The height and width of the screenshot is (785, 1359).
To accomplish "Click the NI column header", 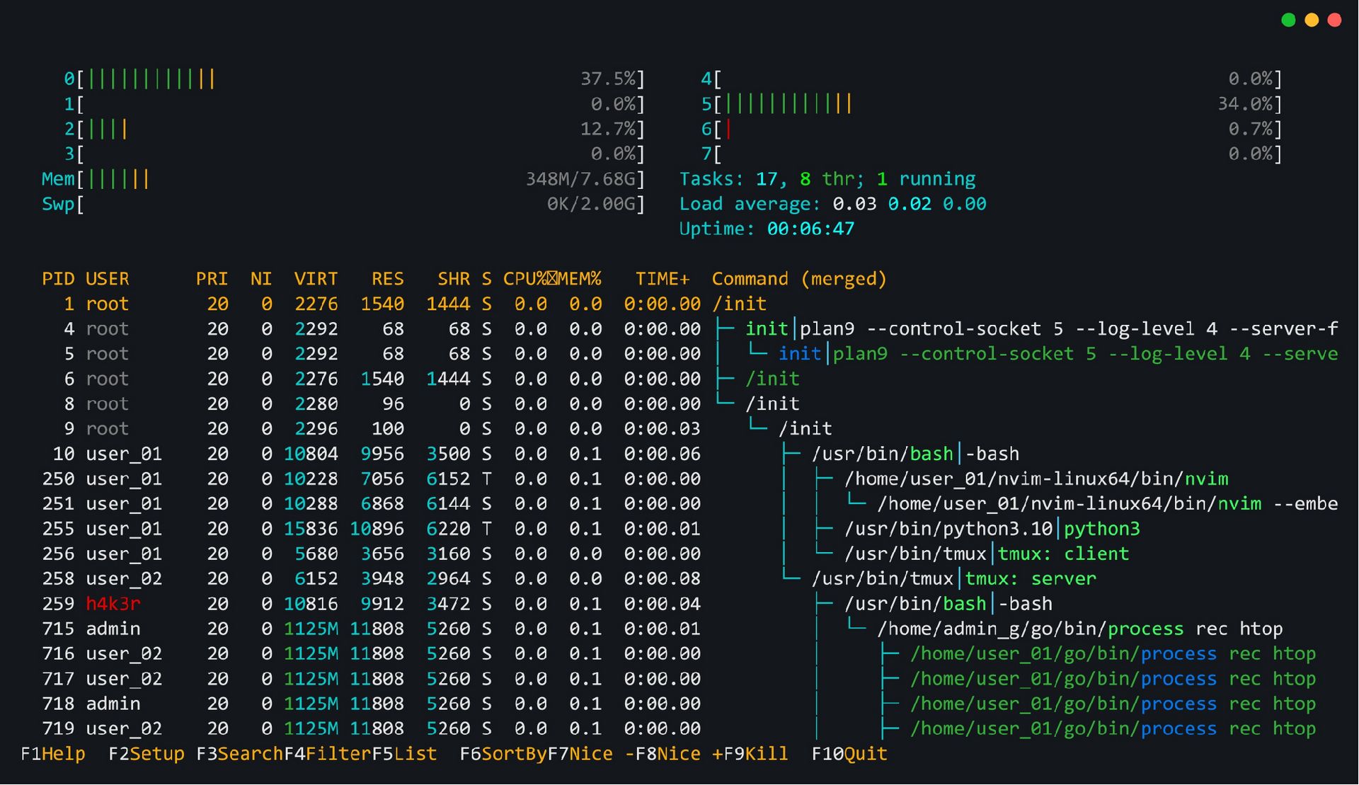I will pos(261,279).
